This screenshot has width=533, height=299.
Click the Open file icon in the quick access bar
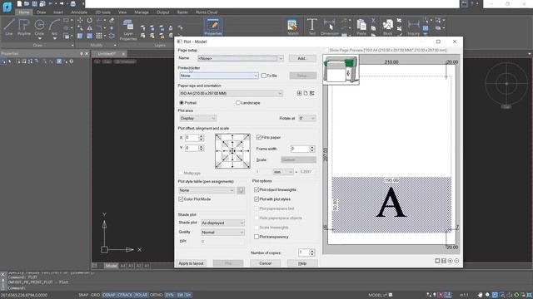click(27, 3)
